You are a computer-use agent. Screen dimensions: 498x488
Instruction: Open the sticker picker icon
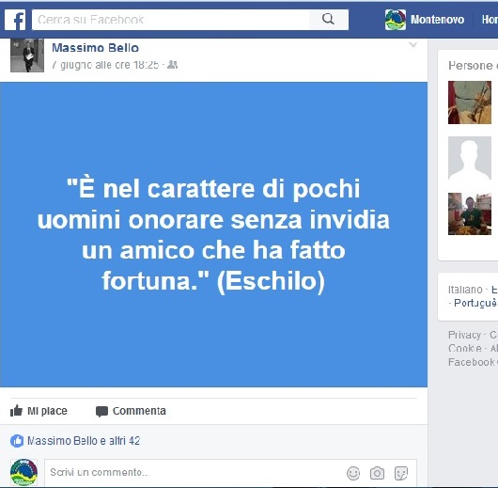(x=401, y=473)
